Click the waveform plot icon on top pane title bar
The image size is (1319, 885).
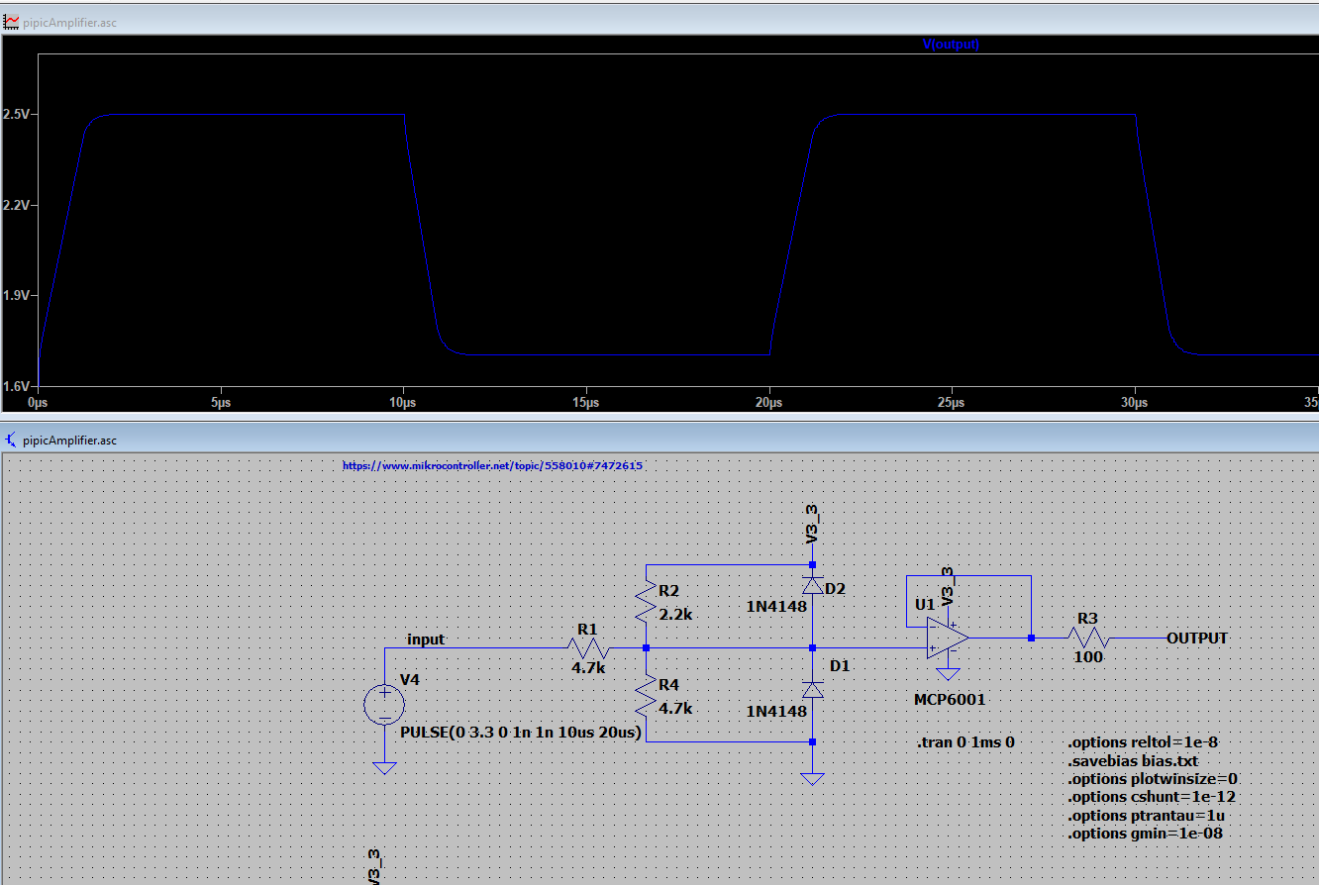click(11, 22)
